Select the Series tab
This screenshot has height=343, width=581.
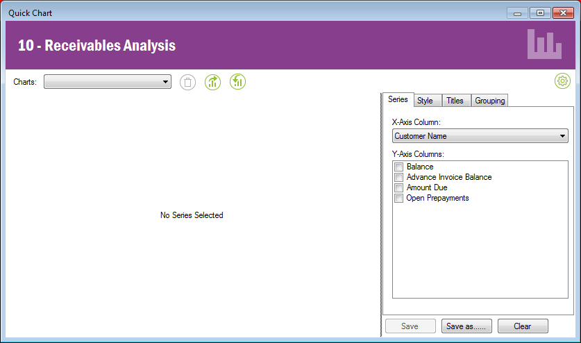(x=398, y=100)
